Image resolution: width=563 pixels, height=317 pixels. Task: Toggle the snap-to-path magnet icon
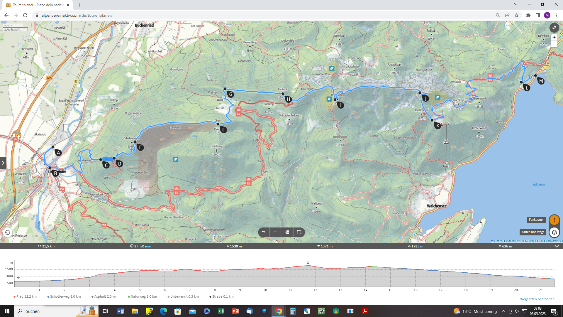pyautogui.click(x=287, y=232)
